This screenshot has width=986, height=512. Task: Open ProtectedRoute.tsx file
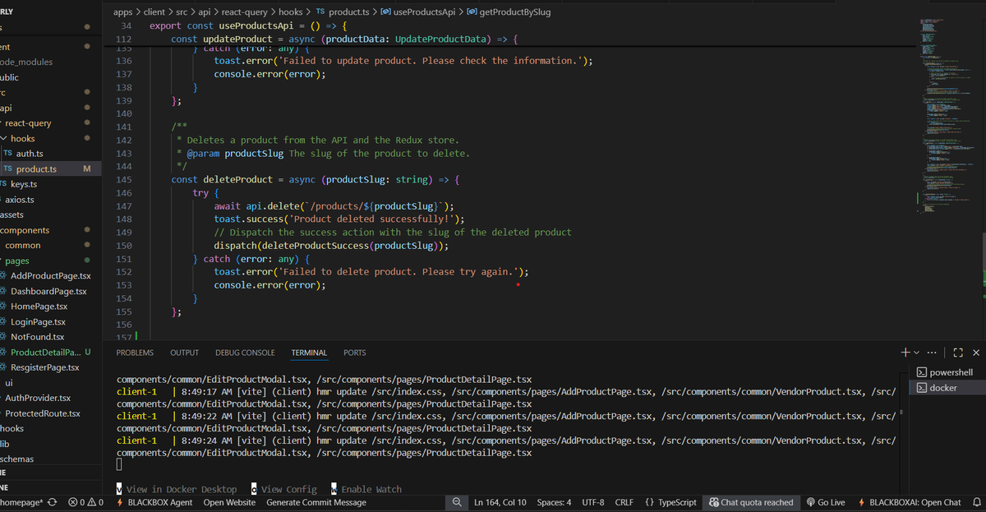(43, 413)
